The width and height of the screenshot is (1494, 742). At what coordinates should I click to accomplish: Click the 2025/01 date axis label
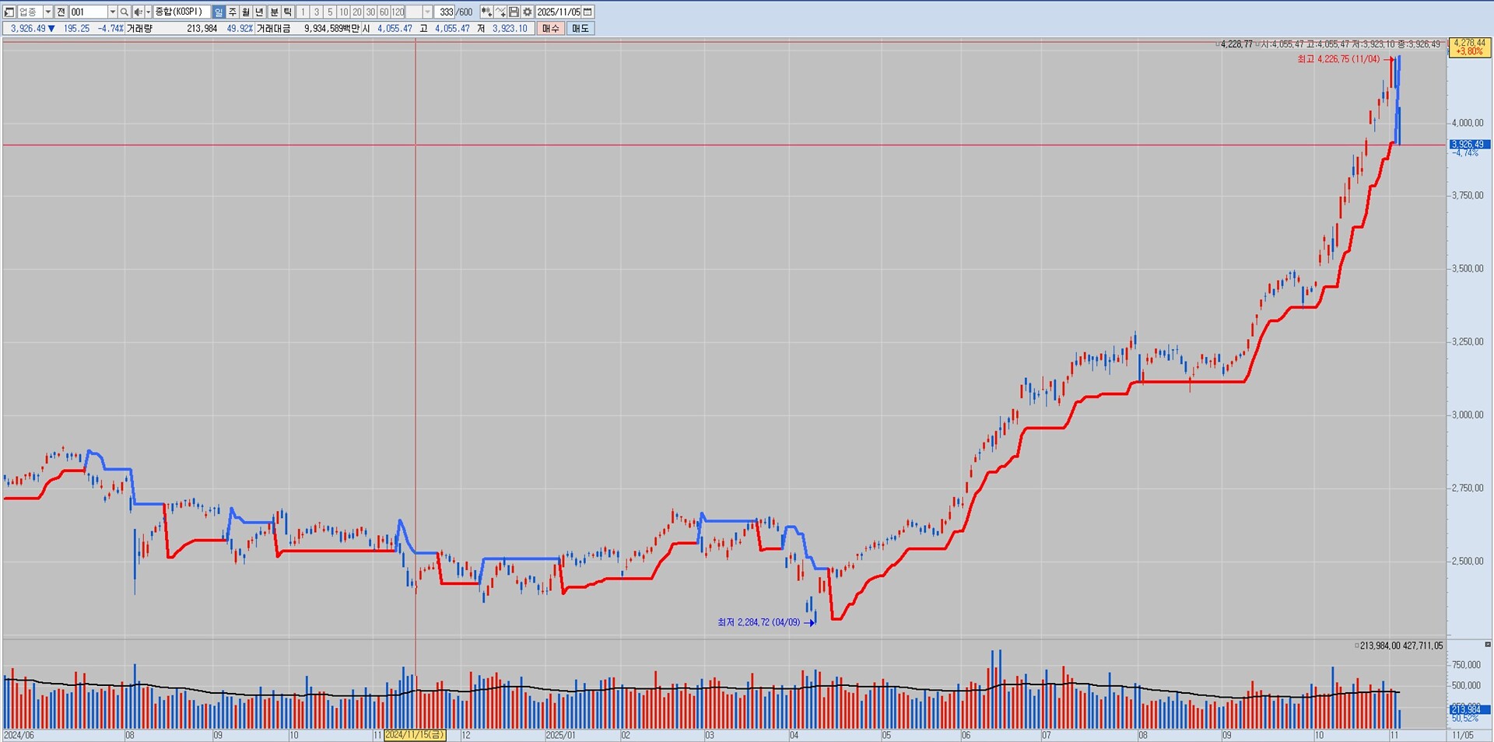point(560,735)
